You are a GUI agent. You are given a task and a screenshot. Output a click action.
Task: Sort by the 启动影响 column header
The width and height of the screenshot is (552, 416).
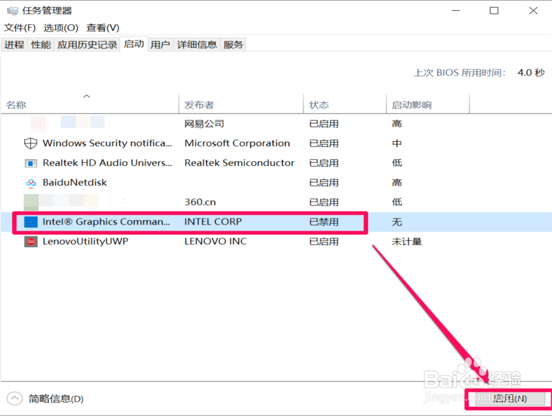coord(411,104)
